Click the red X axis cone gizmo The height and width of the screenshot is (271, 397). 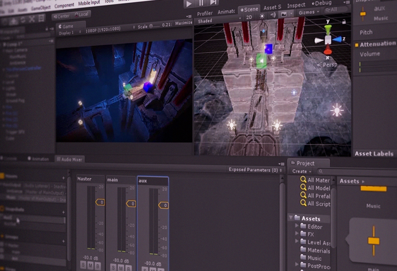(x=328, y=49)
